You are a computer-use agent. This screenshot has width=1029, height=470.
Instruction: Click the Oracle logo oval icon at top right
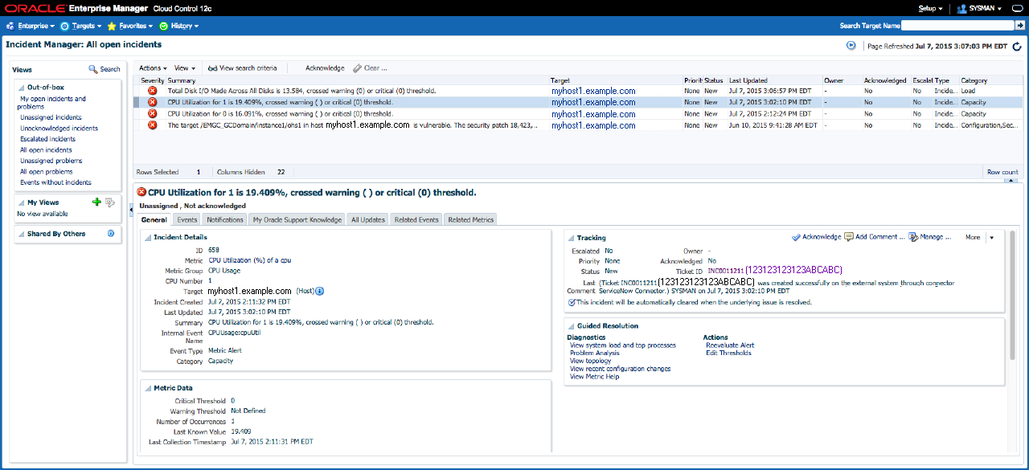pyautogui.click(x=1017, y=8)
